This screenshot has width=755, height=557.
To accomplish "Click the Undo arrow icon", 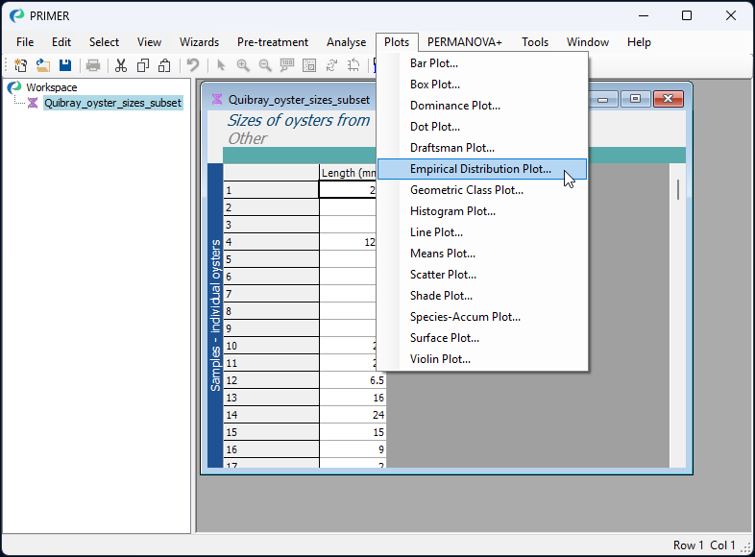I will tap(193, 65).
